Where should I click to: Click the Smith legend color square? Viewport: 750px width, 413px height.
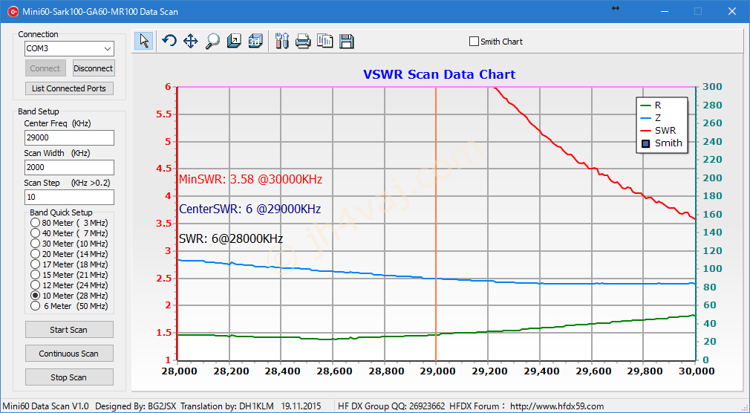pyautogui.click(x=646, y=143)
